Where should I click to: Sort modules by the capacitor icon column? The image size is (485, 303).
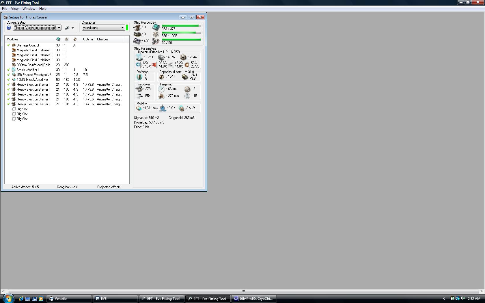(75, 39)
